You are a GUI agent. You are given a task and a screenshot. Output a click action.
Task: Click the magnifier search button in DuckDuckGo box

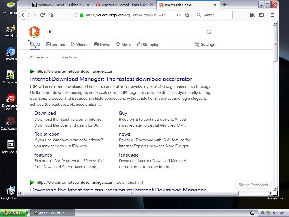[x=209, y=32]
